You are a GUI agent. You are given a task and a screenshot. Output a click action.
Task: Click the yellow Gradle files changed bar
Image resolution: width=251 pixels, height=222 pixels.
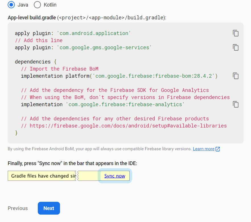pyautogui.click(x=43, y=176)
